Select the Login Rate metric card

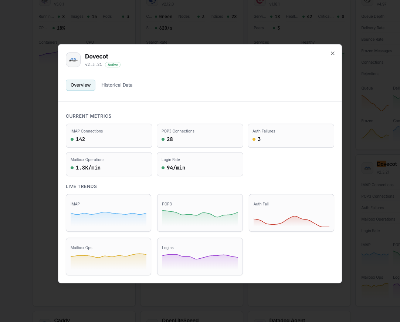pos(200,164)
